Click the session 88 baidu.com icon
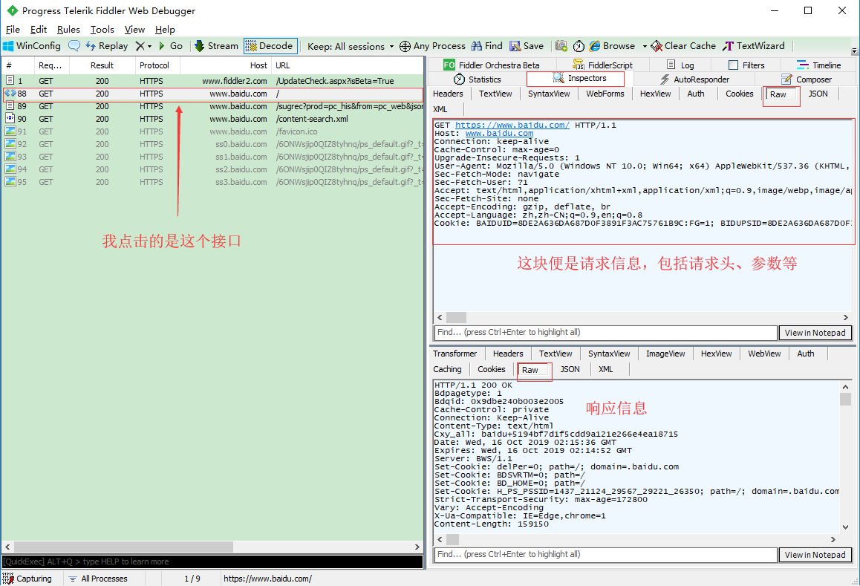860x586 pixels. [x=10, y=94]
